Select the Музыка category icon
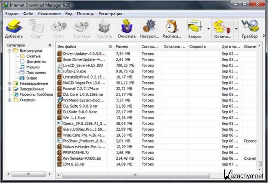This screenshot has height=183, width=268. (x=22, y=67)
